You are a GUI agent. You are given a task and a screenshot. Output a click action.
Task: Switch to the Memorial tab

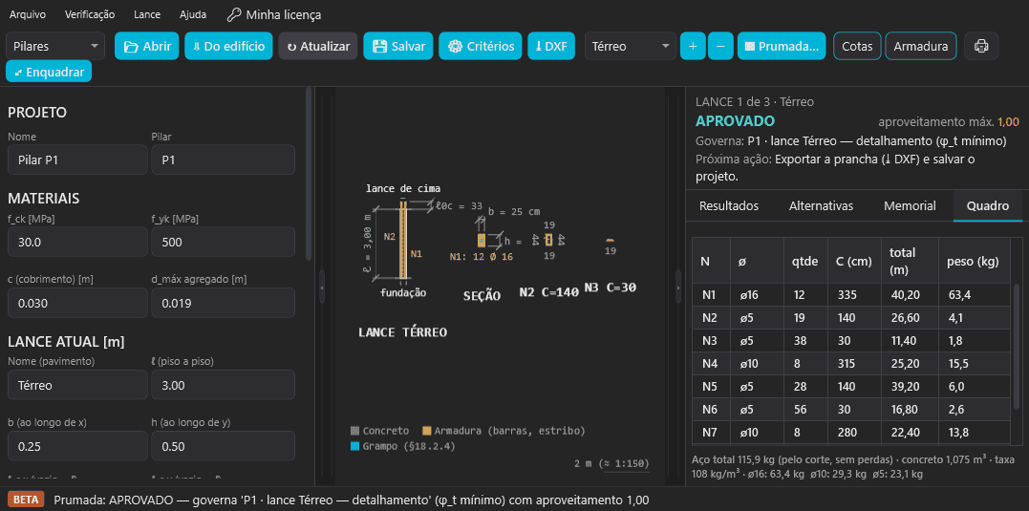click(910, 206)
